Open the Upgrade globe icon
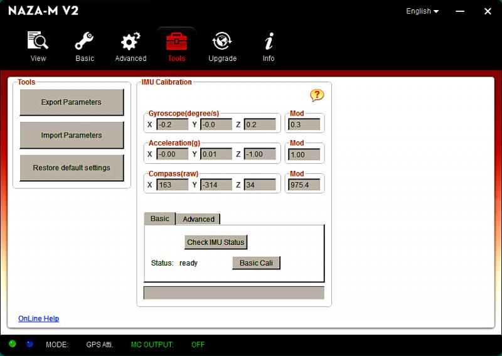This screenshot has width=502, height=356. click(x=222, y=42)
